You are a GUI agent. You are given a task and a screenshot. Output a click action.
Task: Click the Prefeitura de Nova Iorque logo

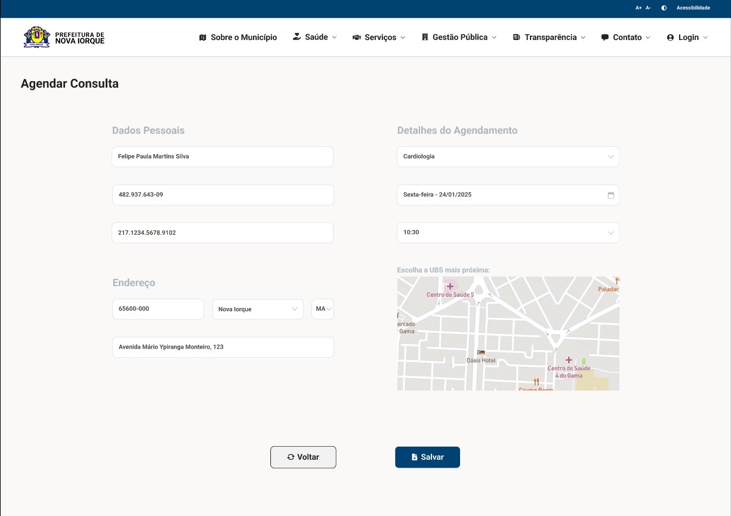64,37
